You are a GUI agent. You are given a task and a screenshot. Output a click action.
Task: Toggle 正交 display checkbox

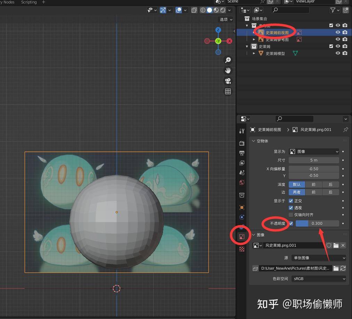291,201
